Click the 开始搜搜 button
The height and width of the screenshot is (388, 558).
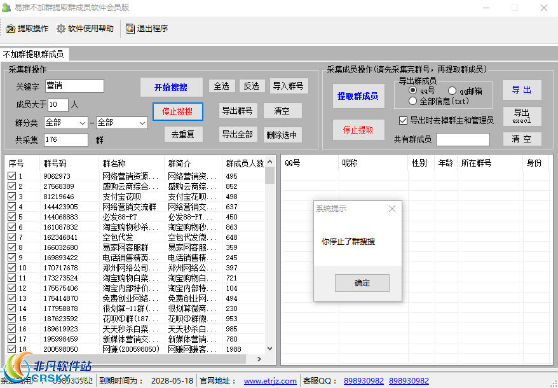(171, 87)
